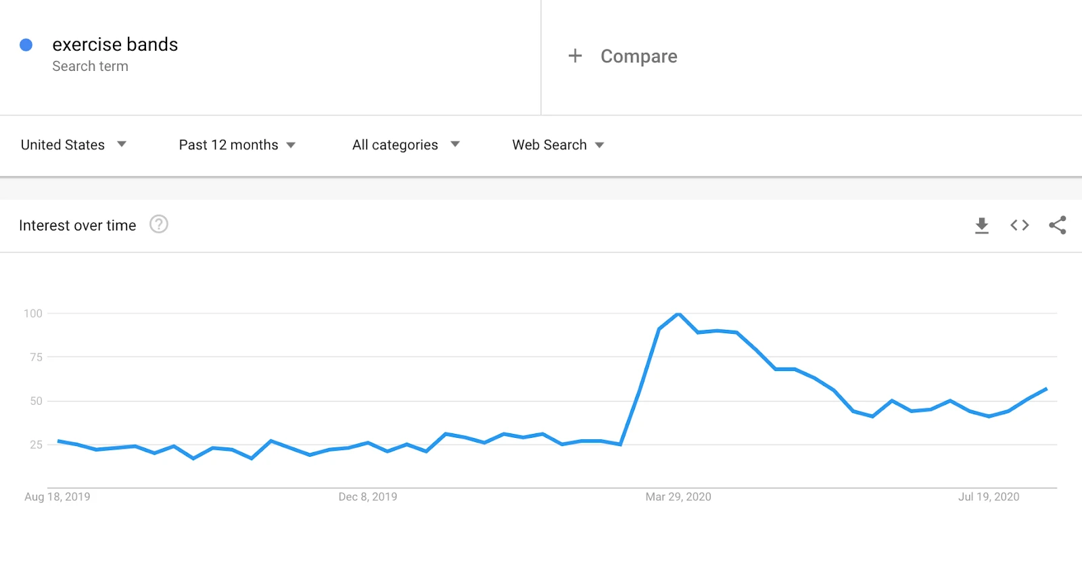Download the Interest over time data

(982, 226)
